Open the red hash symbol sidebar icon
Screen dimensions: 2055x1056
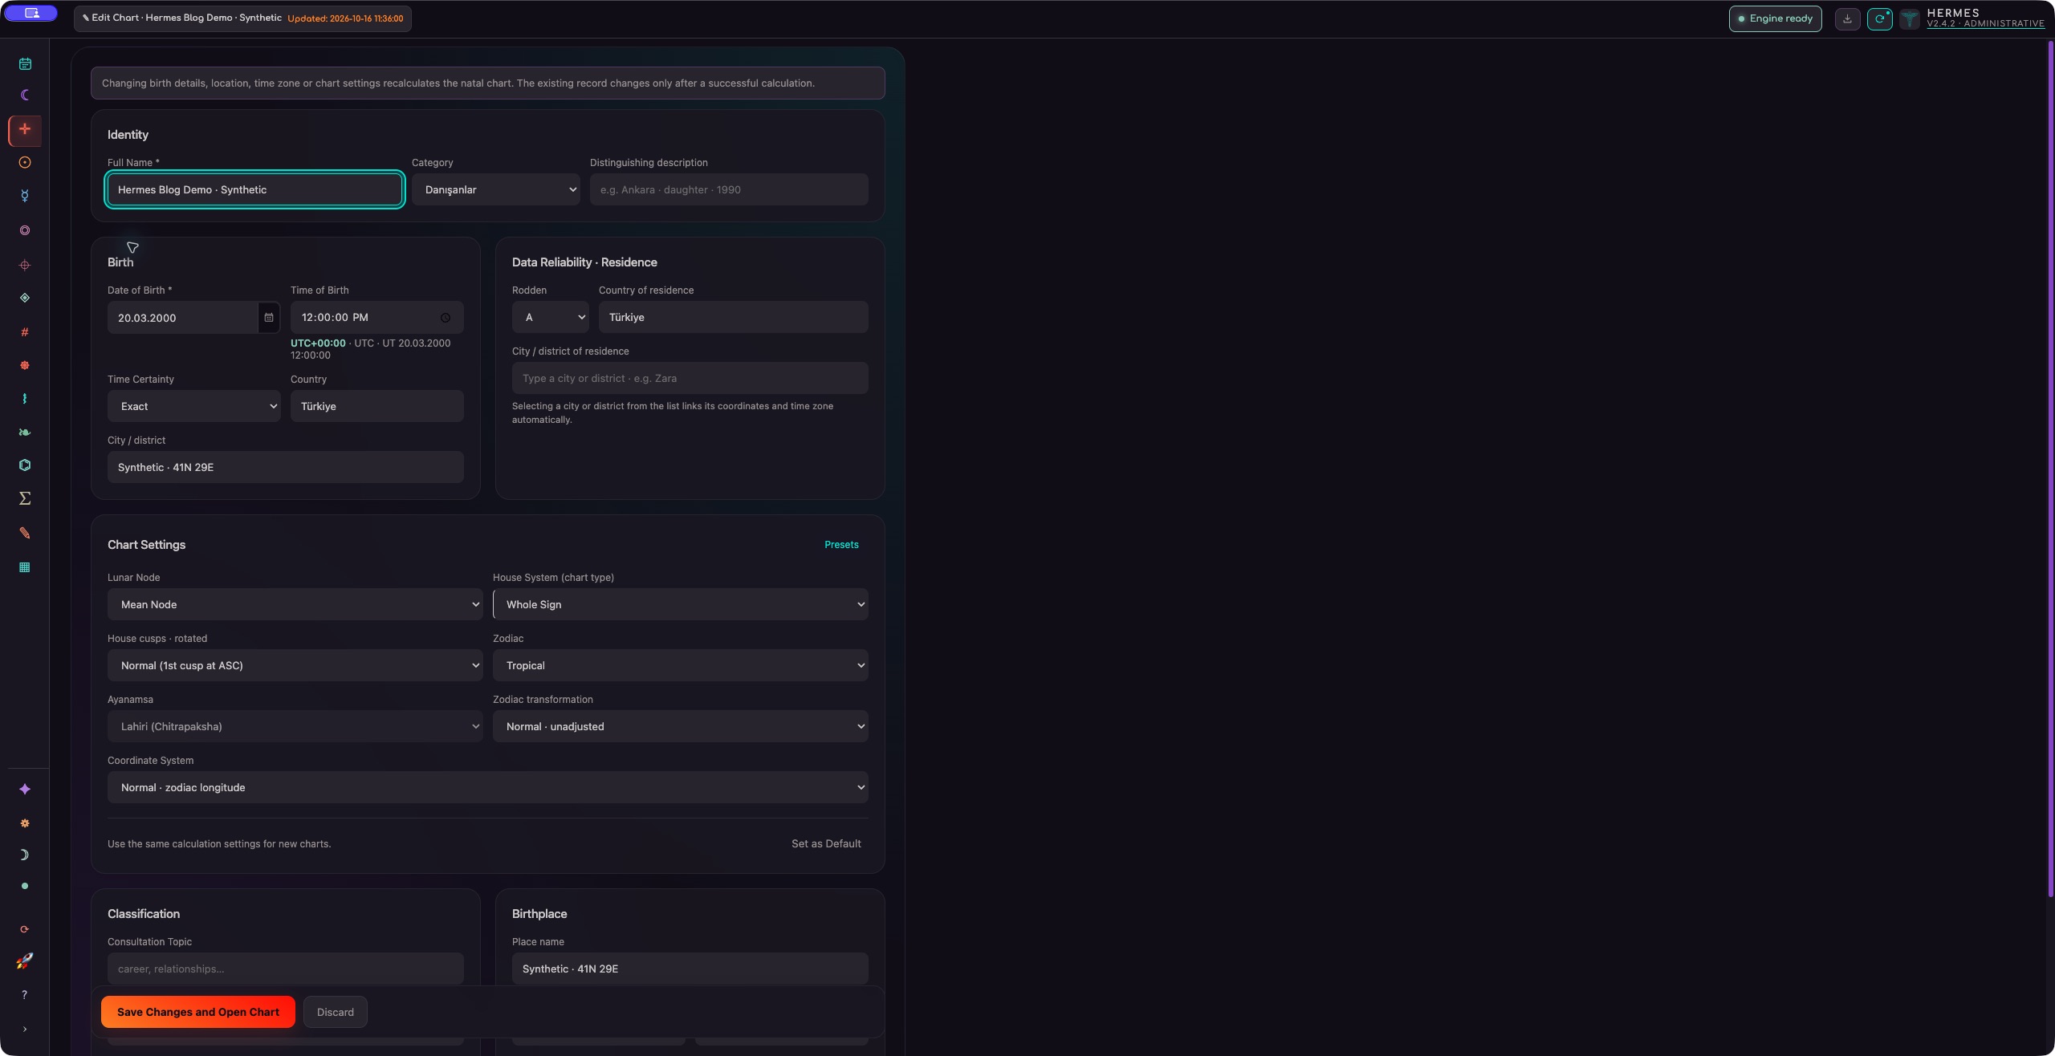coord(25,332)
